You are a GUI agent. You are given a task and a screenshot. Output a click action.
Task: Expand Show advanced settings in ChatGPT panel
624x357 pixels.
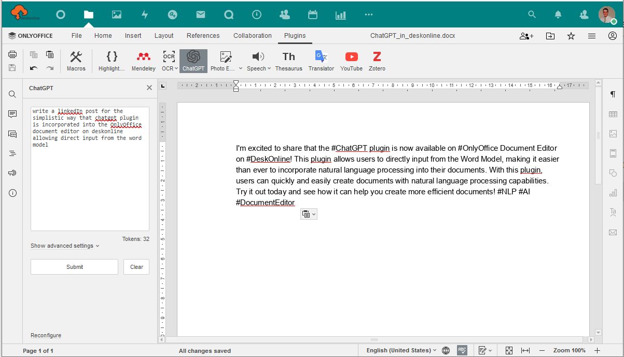tap(62, 246)
